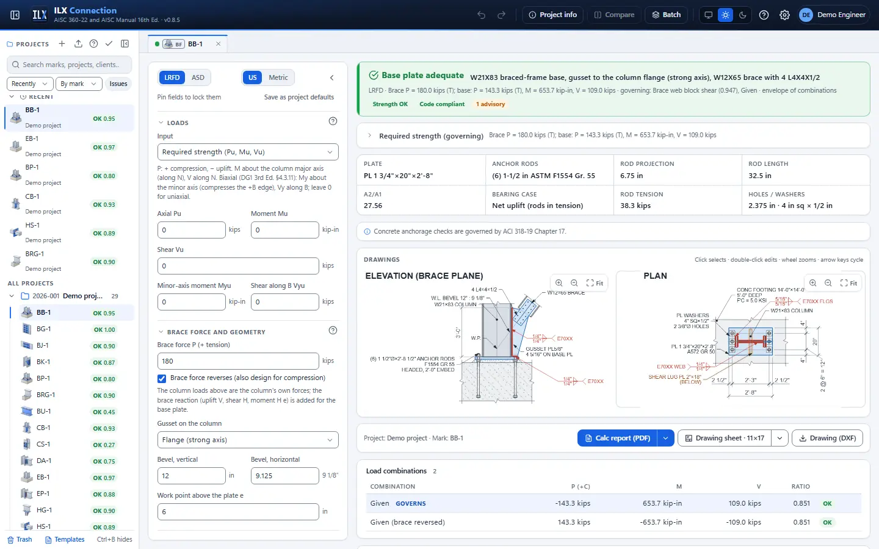Click the checkmark icon in the Projects header
This screenshot has height=549, width=879.
(109, 44)
